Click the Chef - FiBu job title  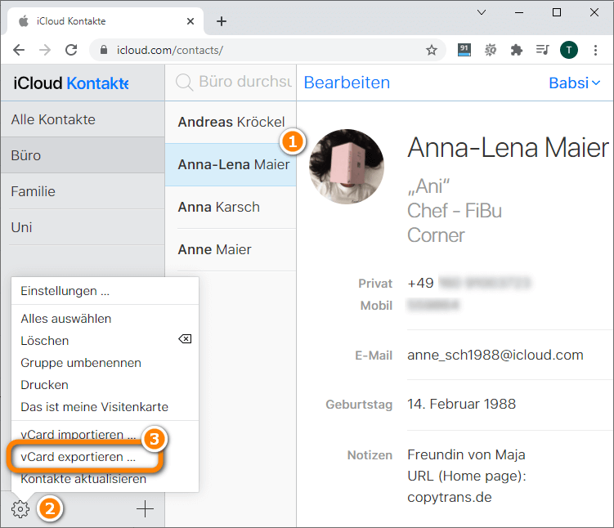click(x=455, y=211)
